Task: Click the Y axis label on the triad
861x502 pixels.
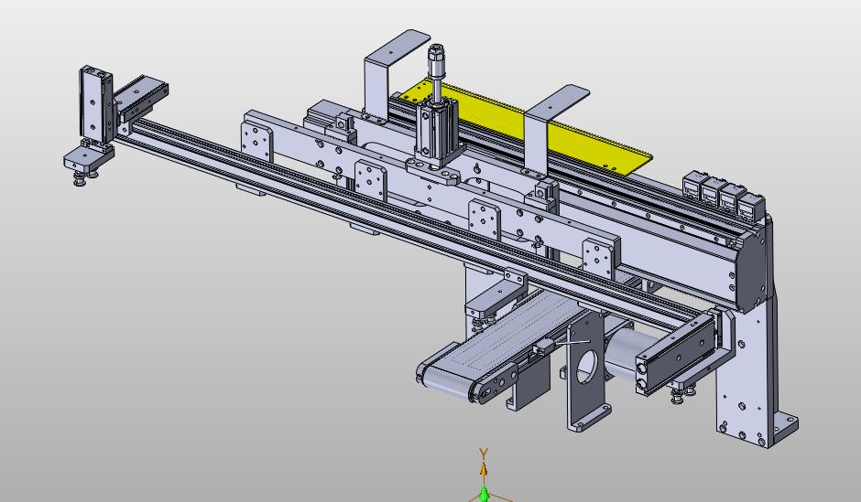Action: tap(484, 454)
